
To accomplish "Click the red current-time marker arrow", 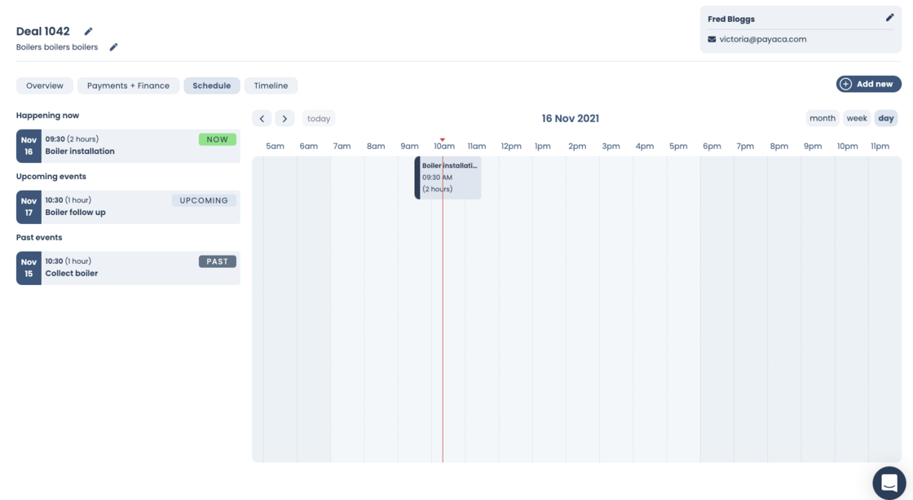I will pos(443,140).
